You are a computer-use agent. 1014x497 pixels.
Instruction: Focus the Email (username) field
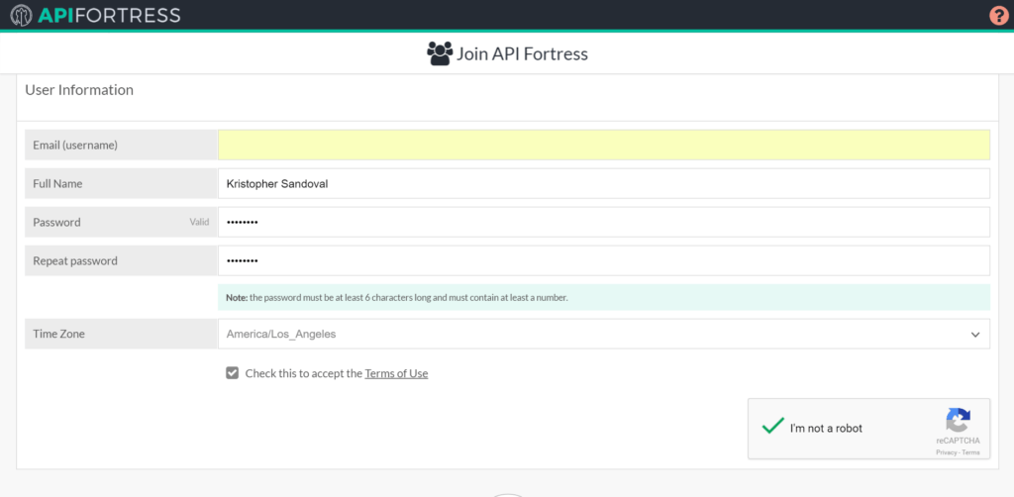(x=603, y=145)
